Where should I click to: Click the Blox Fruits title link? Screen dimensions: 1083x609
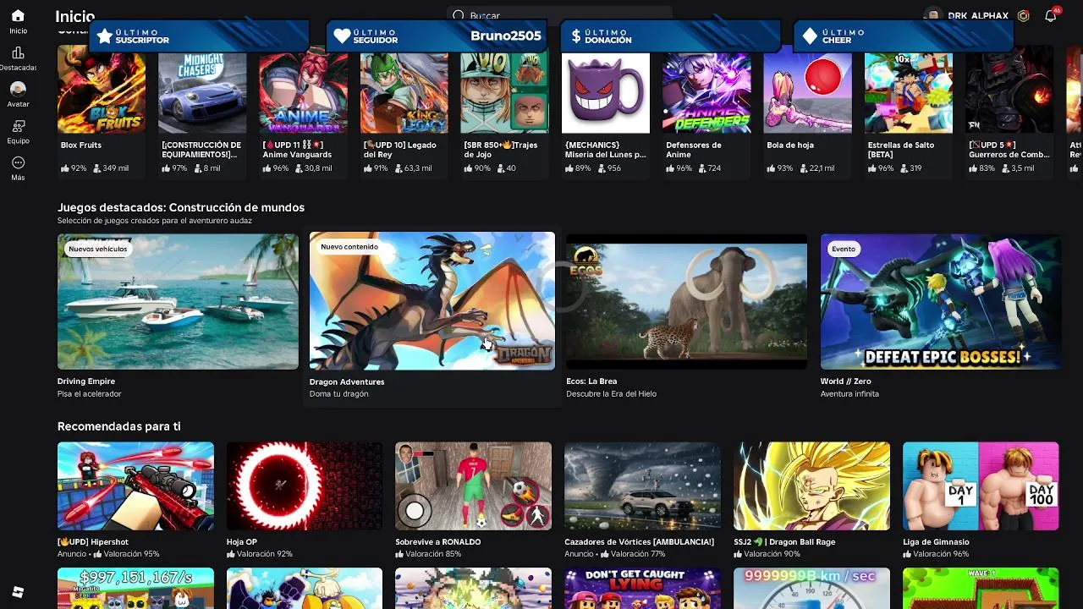tap(81, 145)
